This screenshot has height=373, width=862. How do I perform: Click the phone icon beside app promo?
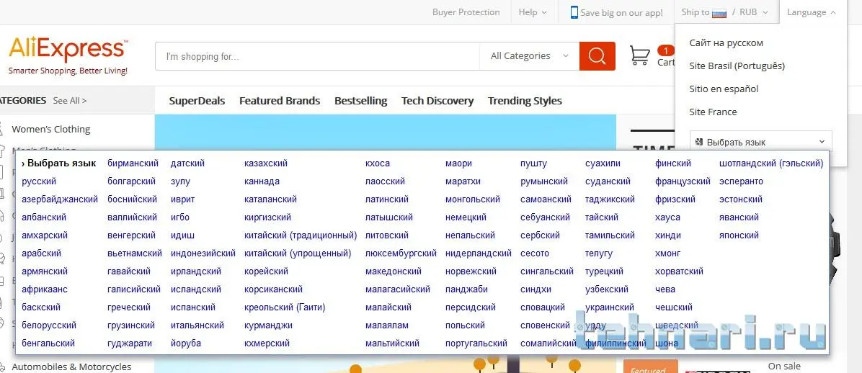click(x=574, y=13)
